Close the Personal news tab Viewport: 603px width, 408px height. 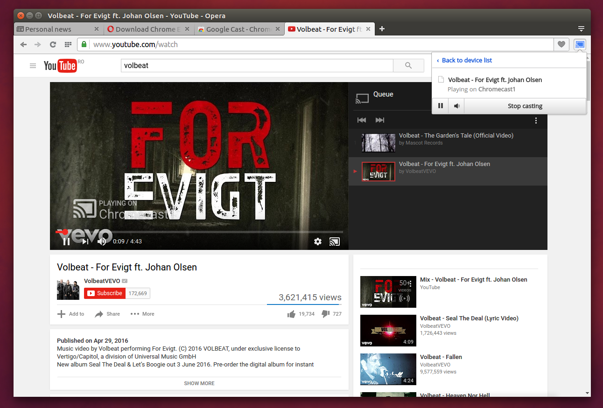pyautogui.click(x=97, y=29)
